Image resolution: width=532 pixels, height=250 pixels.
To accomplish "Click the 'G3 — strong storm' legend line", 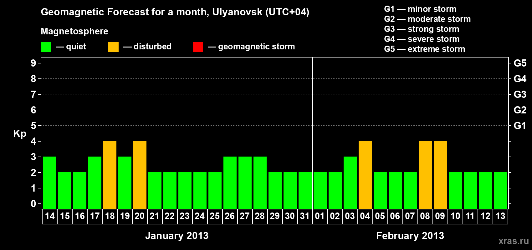I will (422, 29).
